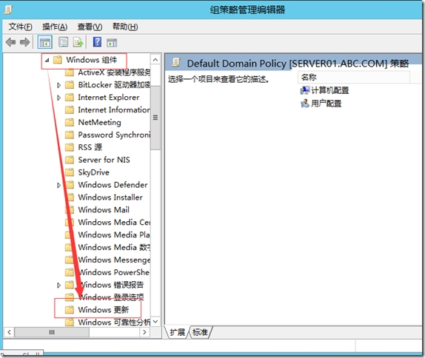Select Internet Information Services tree item

tap(114, 109)
